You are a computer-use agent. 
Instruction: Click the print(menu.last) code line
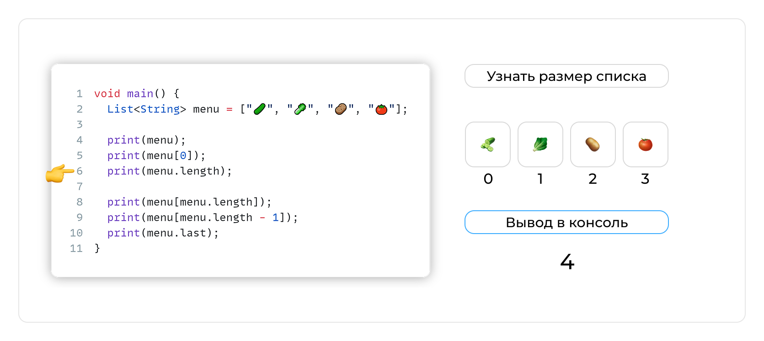pyautogui.click(x=163, y=233)
